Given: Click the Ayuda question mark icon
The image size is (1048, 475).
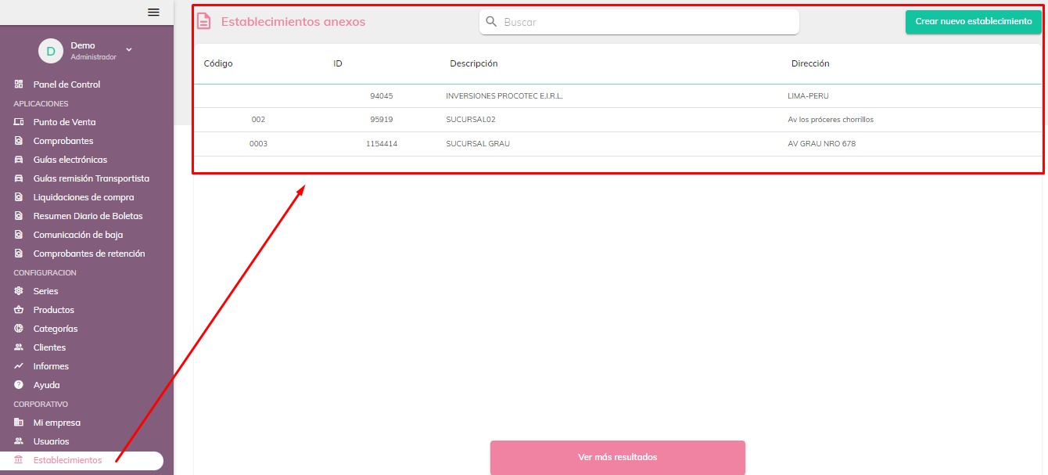Looking at the screenshot, I should [19, 385].
